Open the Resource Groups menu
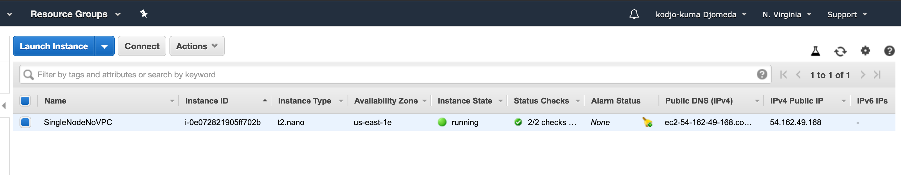 tap(75, 14)
